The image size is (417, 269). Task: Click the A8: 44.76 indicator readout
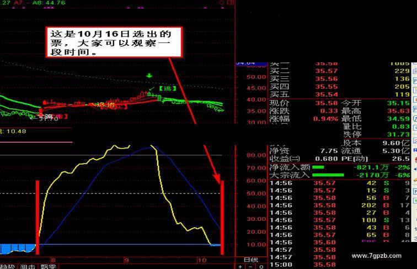click(49, 3)
